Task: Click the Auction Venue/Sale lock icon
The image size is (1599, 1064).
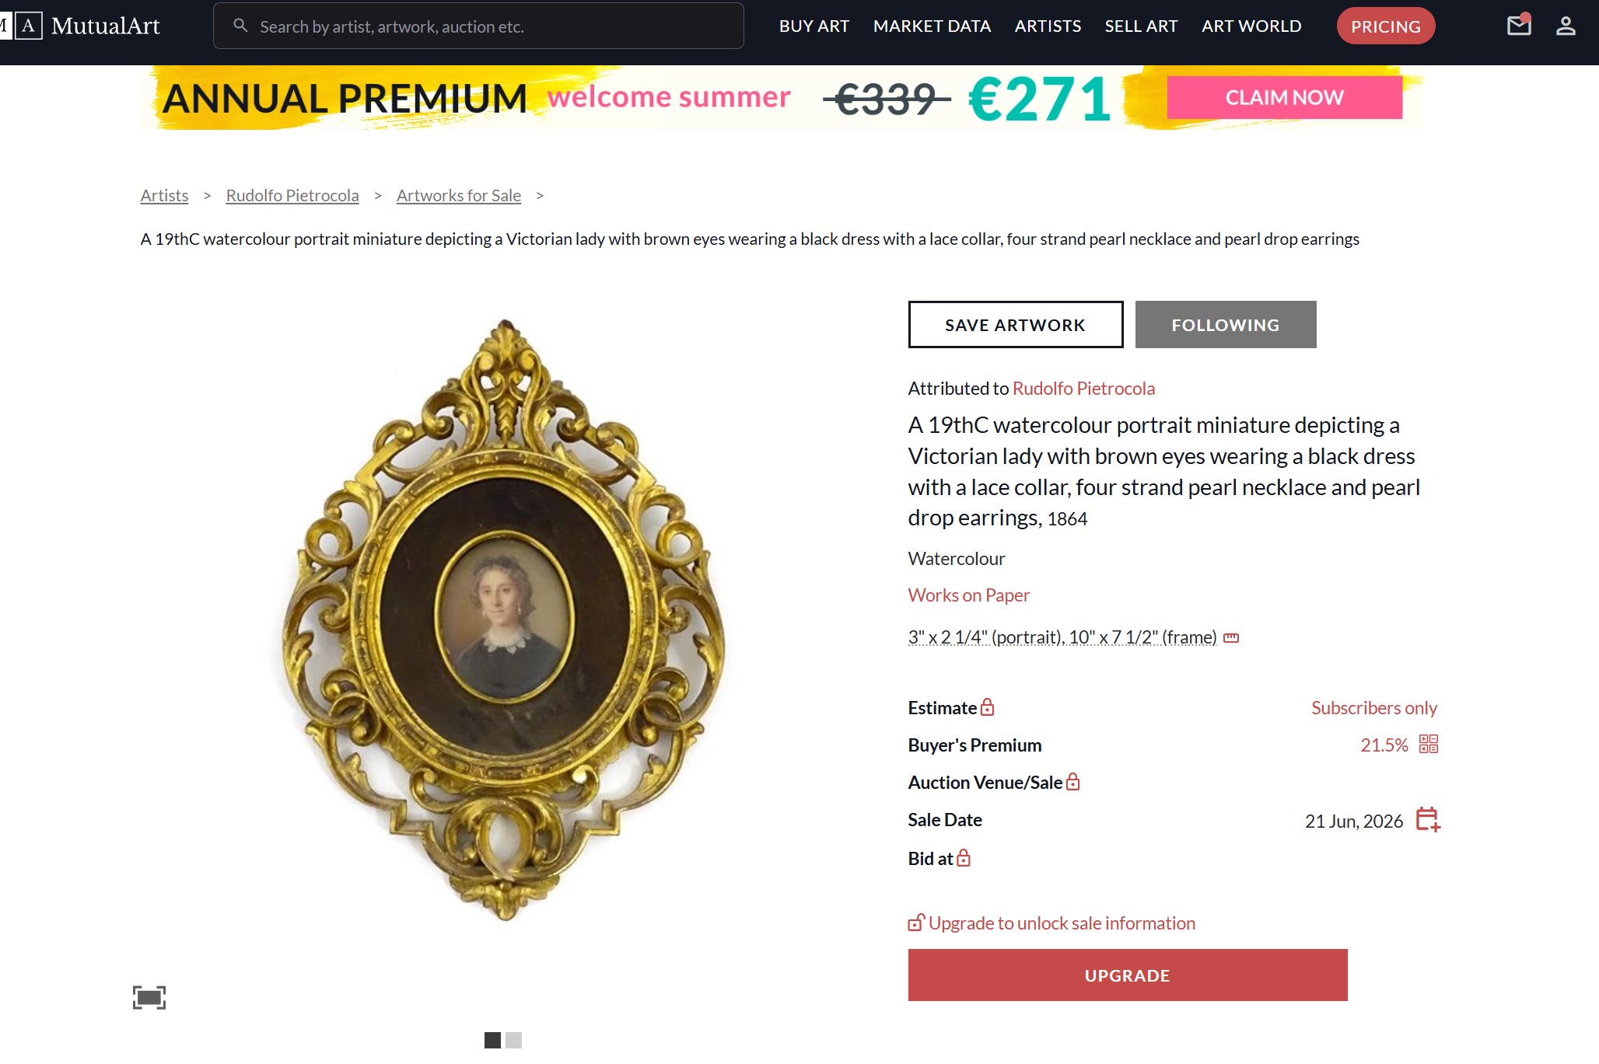Action: pos(1073,781)
